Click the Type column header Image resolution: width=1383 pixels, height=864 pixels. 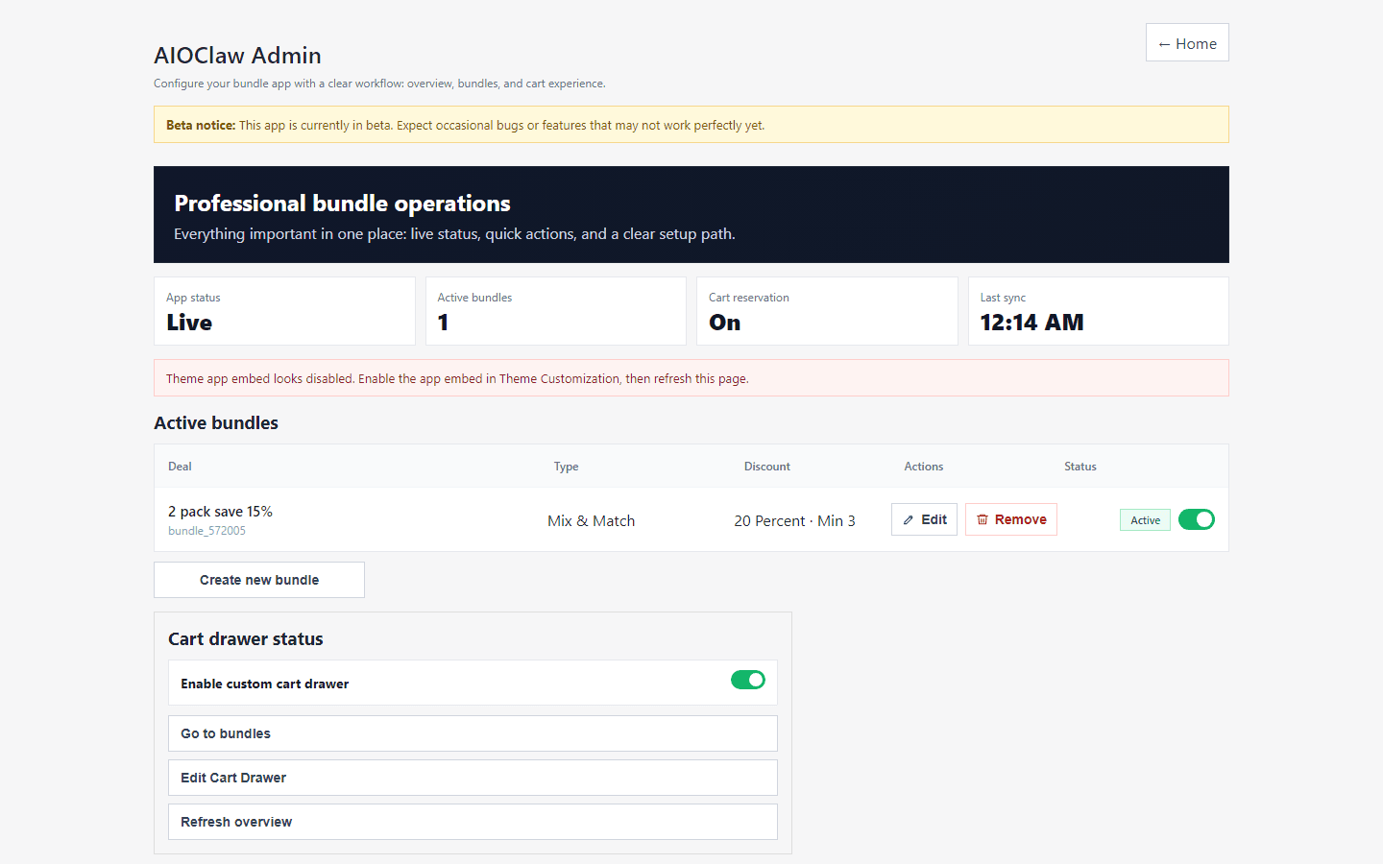566,467
